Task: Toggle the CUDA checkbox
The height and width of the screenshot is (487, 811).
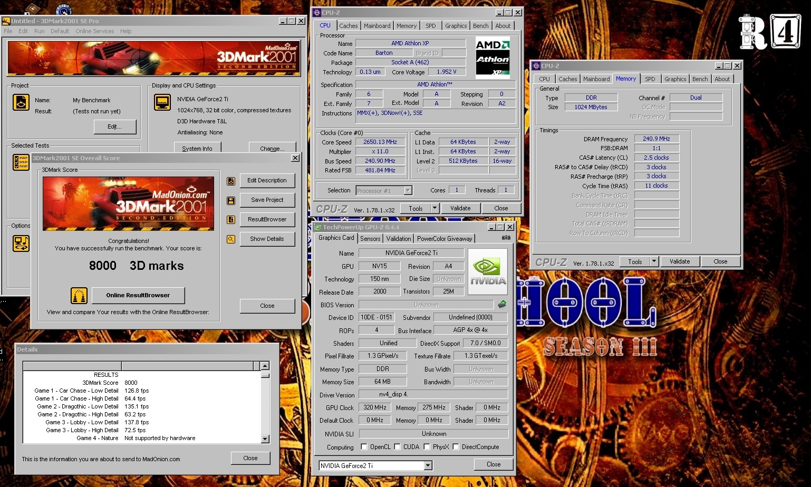Action: tap(397, 447)
